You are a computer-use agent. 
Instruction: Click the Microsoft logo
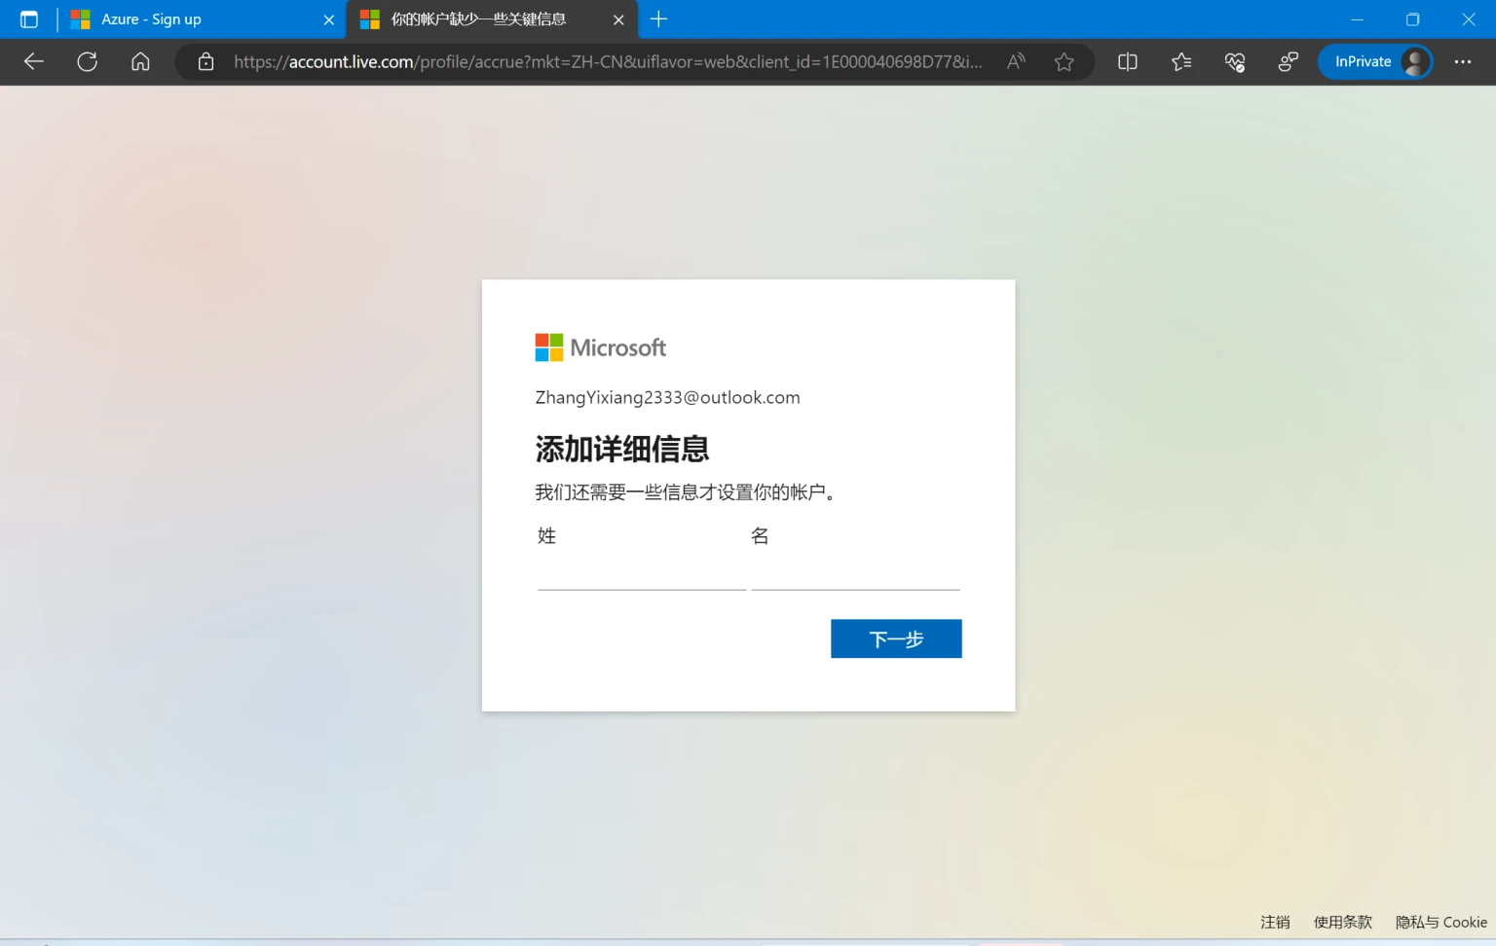click(600, 347)
